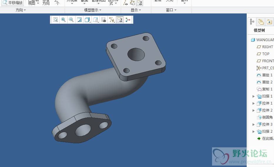Select the 拉伸 2 extrude feature
The image size is (274, 167).
pyautogui.click(x=265, y=110)
